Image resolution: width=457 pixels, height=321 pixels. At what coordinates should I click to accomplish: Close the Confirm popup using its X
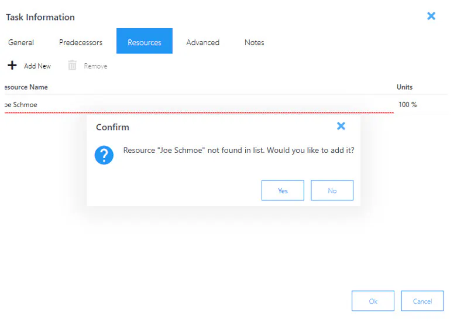tap(341, 126)
